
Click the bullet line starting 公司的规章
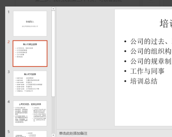151,61
